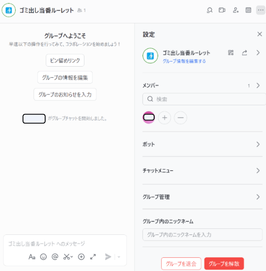Click the ゴミ出し当番ルーレット title in header
This screenshot has height=271, width=266.
pos(47,10)
